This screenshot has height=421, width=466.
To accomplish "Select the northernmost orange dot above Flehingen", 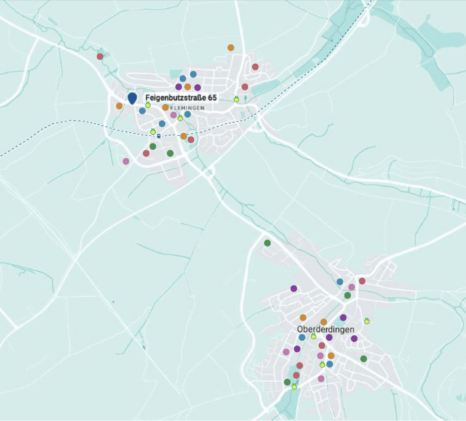I will click(x=231, y=47).
